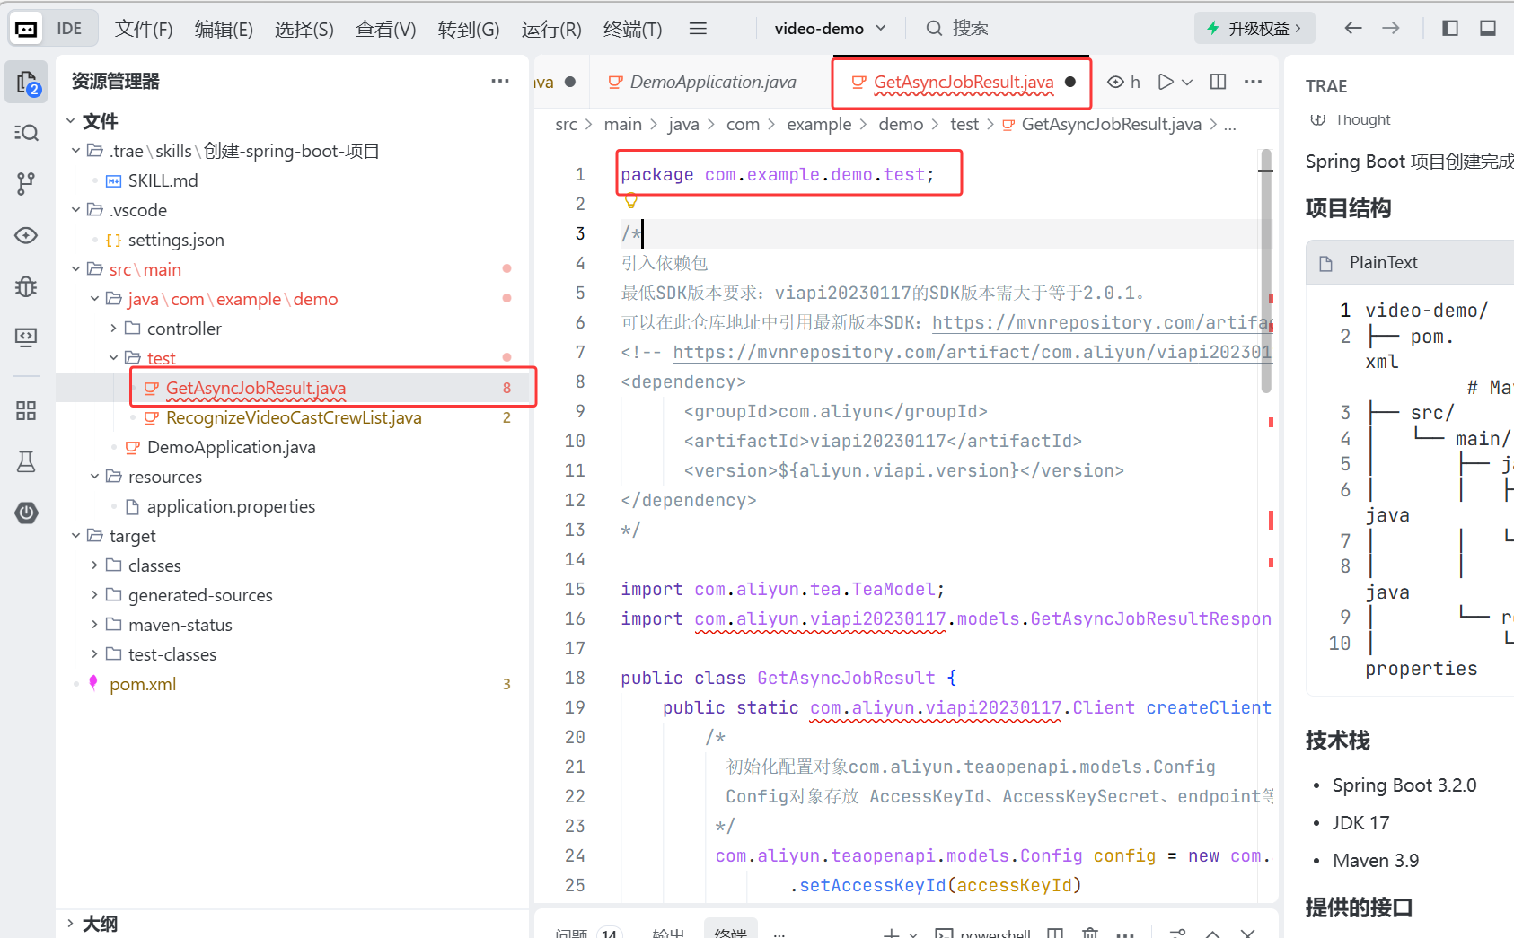The width and height of the screenshot is (1514, 938).
Task: Split the editor with the split icon
Action: click(x=1219, y=82)
